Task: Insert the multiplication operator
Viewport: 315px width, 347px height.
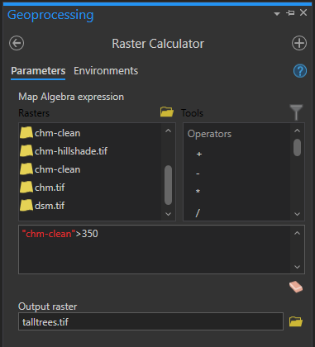Action: click(x=198, y=191)
